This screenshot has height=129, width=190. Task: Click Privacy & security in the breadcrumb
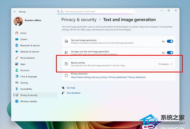coord(79,20)
